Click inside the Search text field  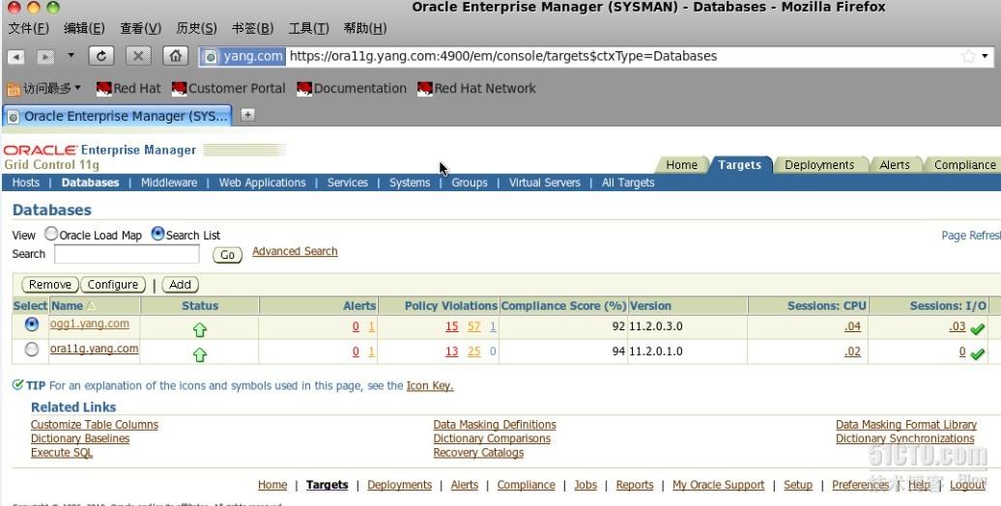pos(127,254)
